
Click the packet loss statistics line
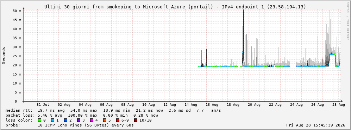click(82, 116)
